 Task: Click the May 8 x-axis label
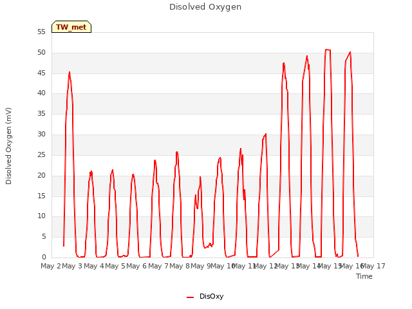tap(180, 266)
